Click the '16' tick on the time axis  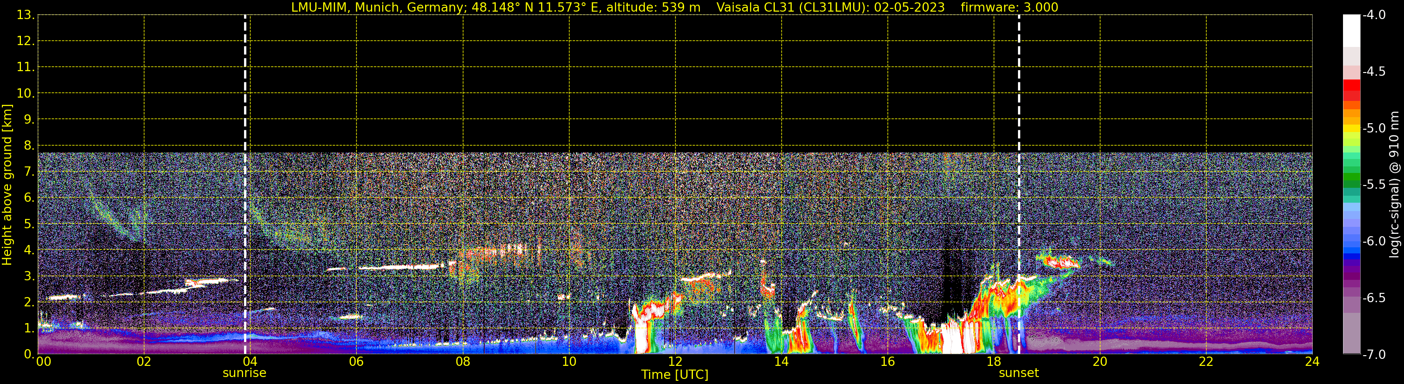click(887, 362)
